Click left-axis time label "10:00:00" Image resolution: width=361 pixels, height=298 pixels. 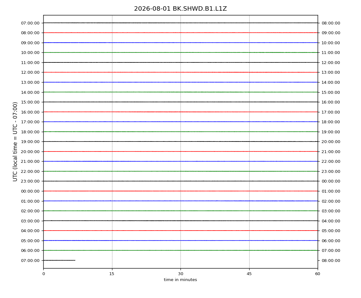(x=30, y=53)
